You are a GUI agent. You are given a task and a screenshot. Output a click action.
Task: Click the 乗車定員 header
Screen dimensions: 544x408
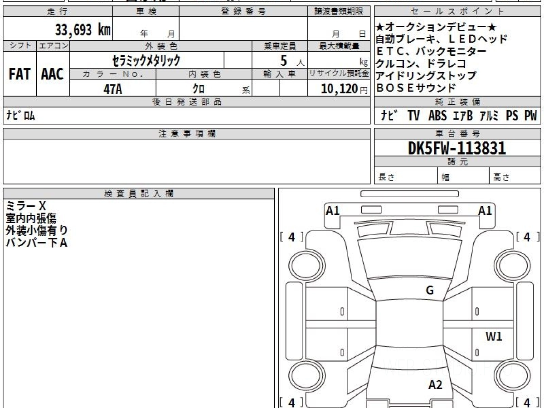[x=280, y=46]
